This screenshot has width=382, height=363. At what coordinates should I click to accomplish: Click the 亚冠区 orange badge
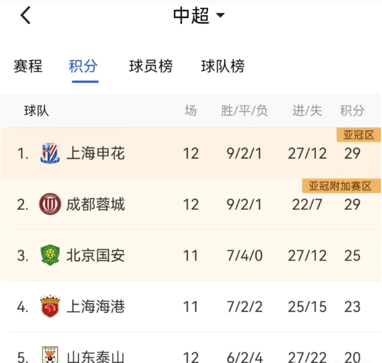point(358,135)
